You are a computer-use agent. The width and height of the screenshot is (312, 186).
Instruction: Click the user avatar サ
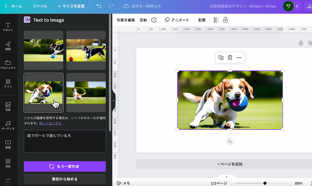click(x=288, y=6)
